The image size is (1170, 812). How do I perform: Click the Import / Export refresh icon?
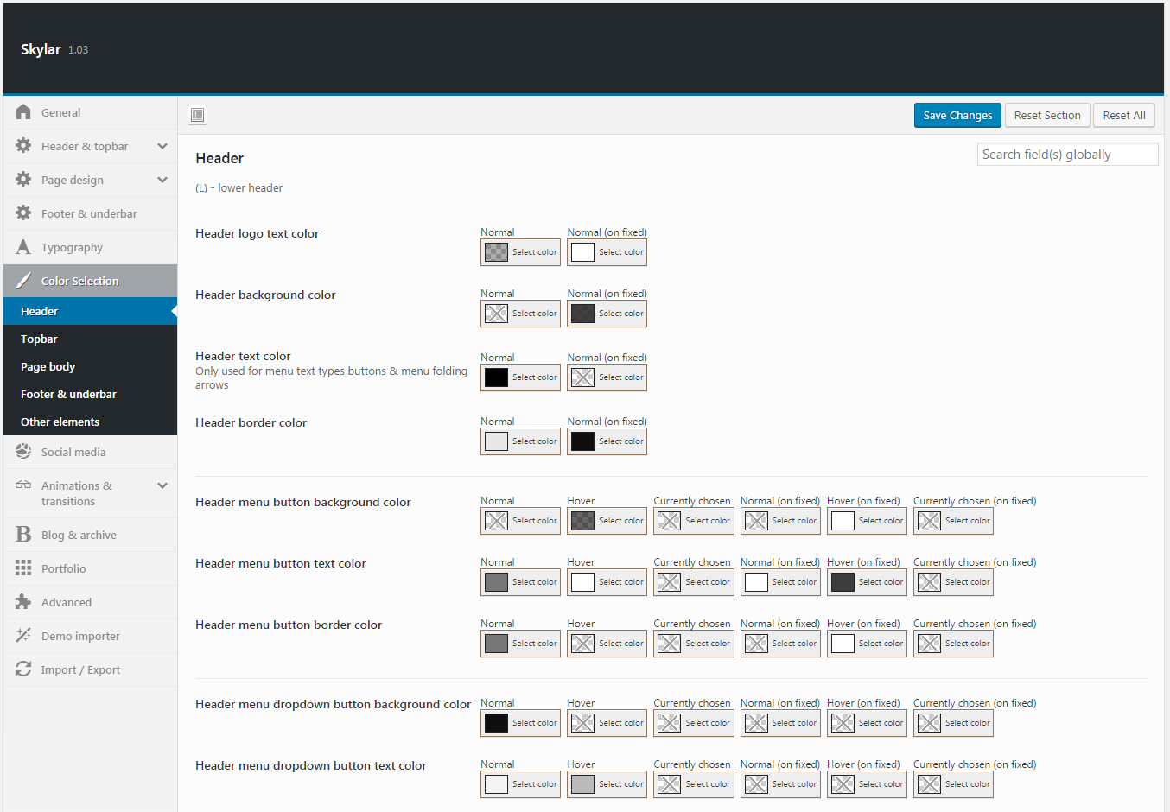click(23, 669)
